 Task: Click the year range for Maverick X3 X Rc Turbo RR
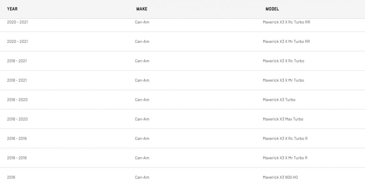17,22
